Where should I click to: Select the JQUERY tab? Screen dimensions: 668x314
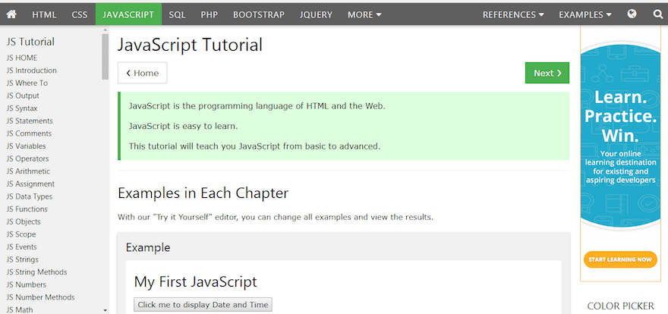coord(315,14)
